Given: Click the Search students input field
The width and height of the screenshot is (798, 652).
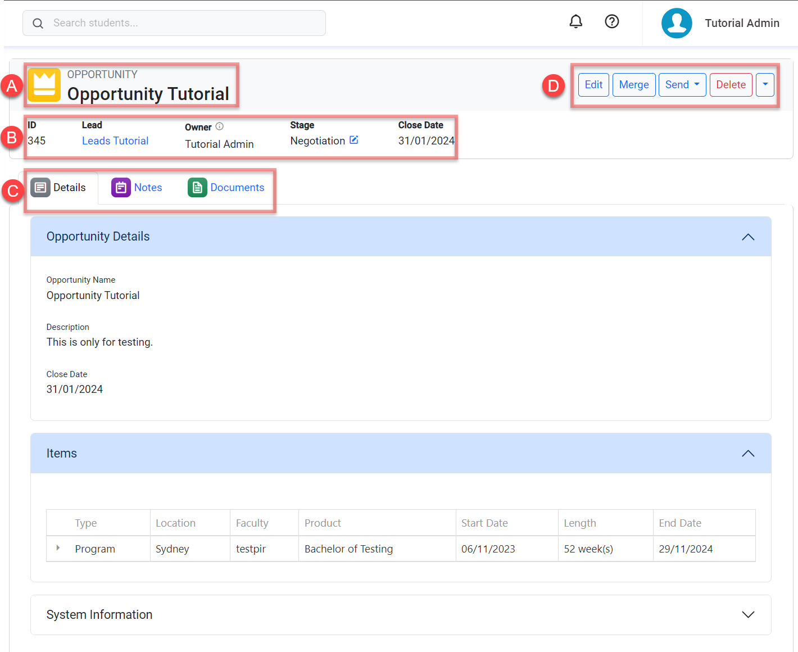Looking at the screenshot, I should [x=185, y=23].
